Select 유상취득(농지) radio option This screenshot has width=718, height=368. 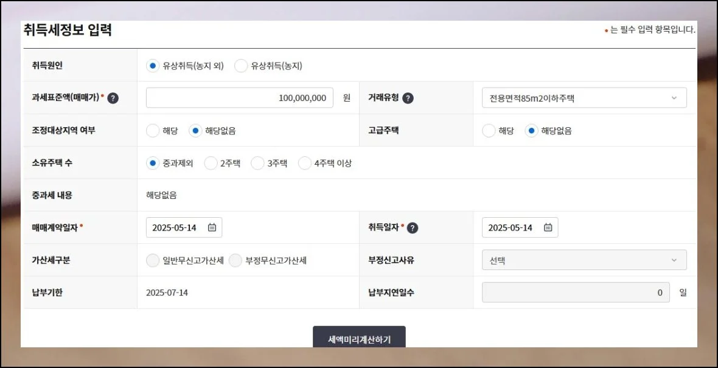click(242, 66)
